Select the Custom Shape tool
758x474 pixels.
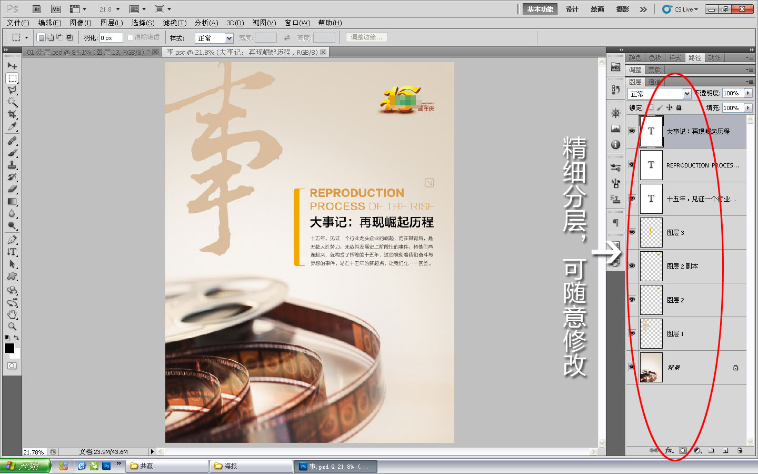point(12,276)
